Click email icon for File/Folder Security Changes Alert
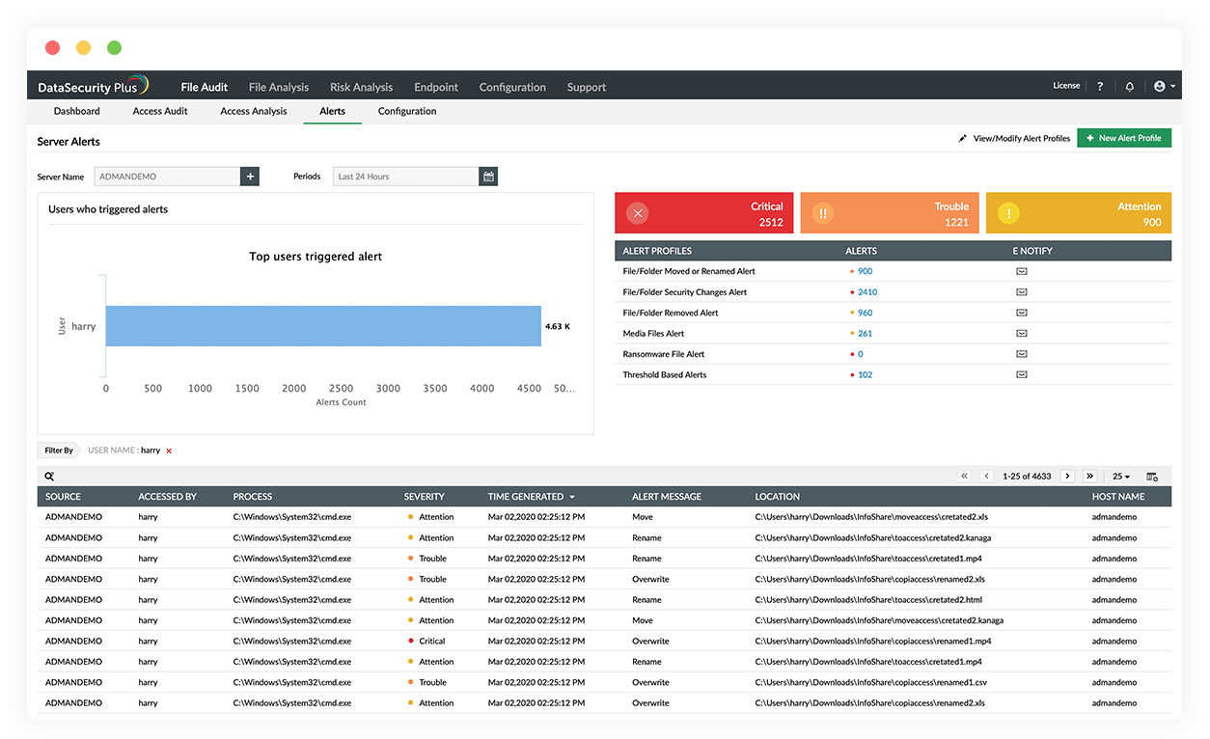The height and width of the screenshot is (739, 1210). click(x=1022, y=291)
